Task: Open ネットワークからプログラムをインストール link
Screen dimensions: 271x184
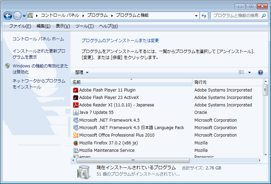Action: (39, 84)
